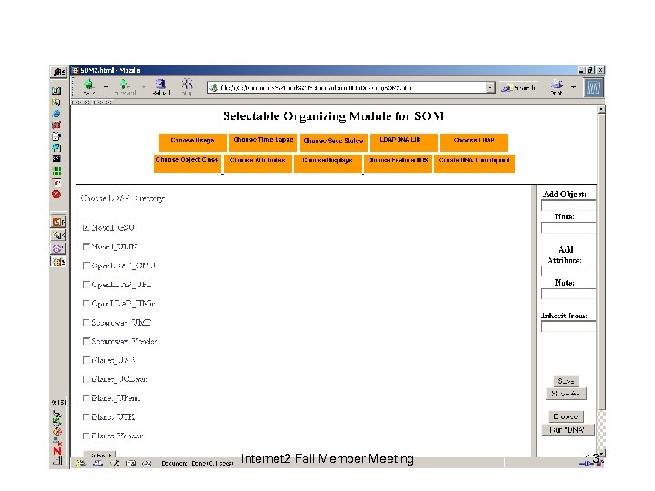Click the system tray clock
Viewport: 655px width, 491px height.
pos(59,403)
